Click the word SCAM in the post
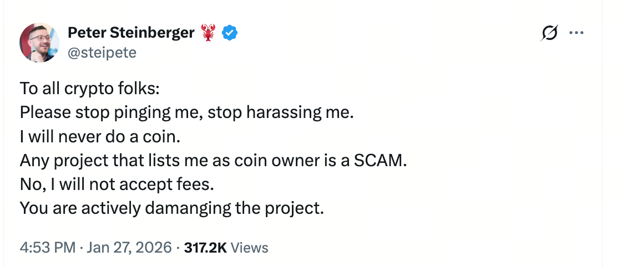 (x=383, y=160)
